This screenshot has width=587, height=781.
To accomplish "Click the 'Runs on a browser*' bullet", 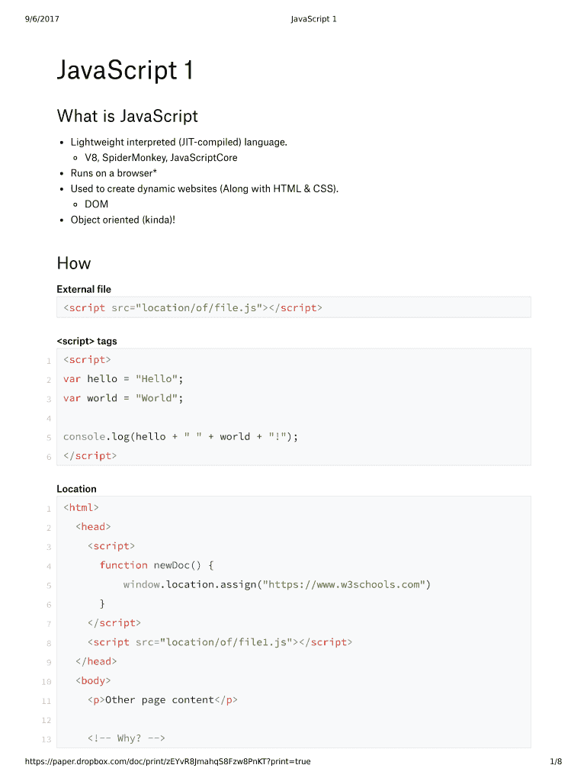I will [x=114, y=173].
